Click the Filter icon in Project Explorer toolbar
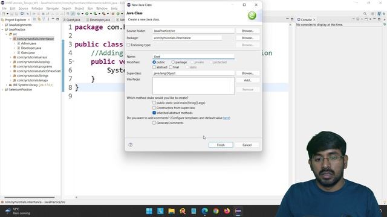387x217 pixels. [44, 19]
